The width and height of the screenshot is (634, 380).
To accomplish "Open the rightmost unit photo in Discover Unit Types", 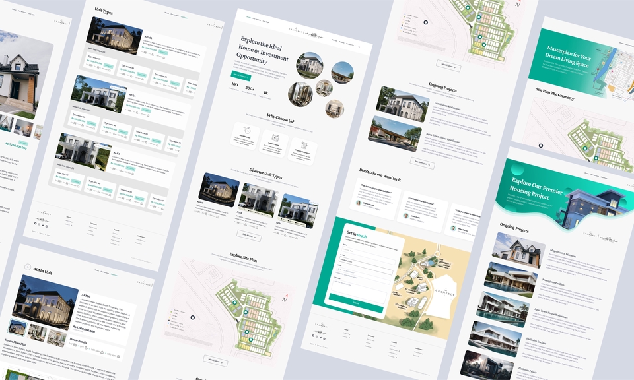I will click(298, 210).
